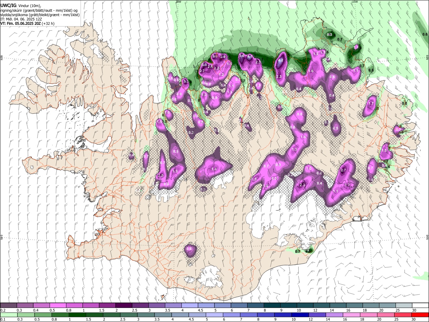Select the "rigning/skúrir (grænt/blátt/rautt" legend description line

click(39, 10)
